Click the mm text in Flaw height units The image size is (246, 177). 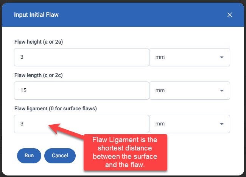coord(160,57)
